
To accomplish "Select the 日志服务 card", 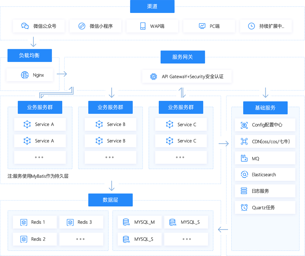I will coord(265,191).
